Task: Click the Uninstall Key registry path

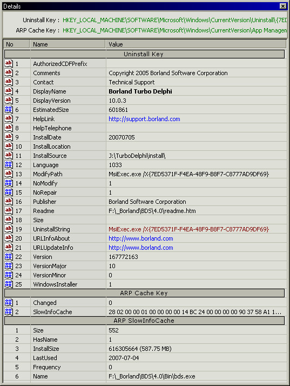Action: (x=174, y=20)
